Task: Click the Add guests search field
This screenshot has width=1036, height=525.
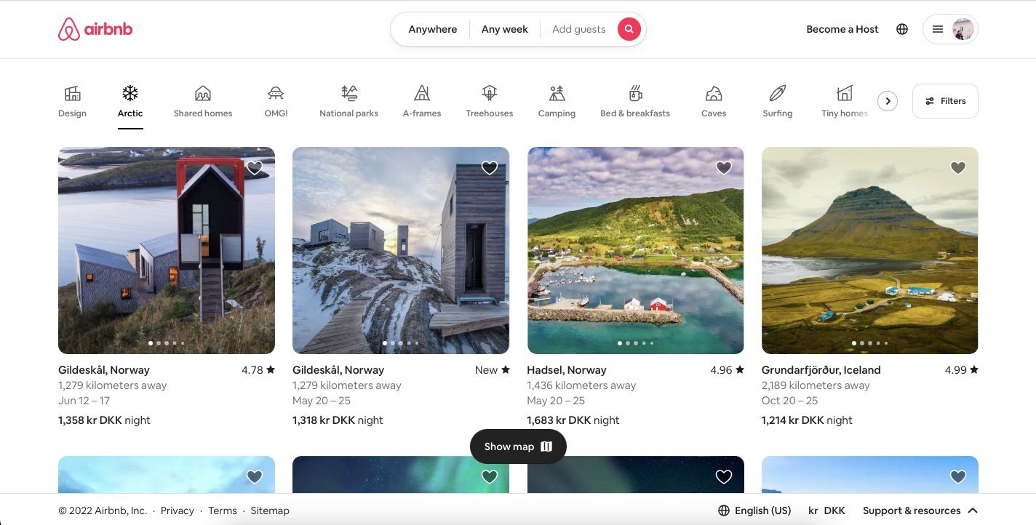Action: 578,29
